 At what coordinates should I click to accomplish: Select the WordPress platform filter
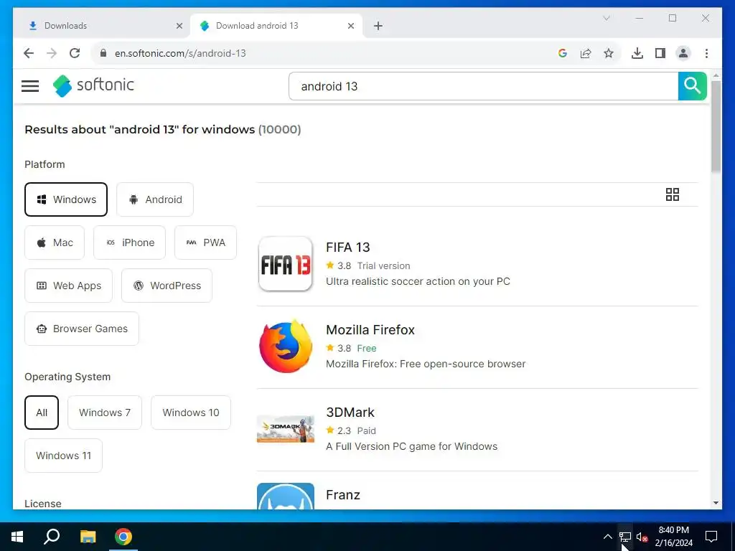pyautogui.click(x=167, y=286)
